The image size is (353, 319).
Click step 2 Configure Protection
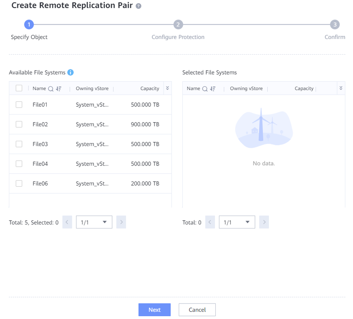178,25
